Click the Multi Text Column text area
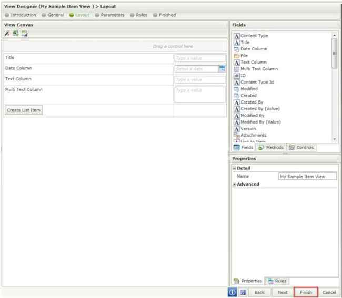Viewport: 342px width, 298px height. pyautogui.click(x=200, y=95)
